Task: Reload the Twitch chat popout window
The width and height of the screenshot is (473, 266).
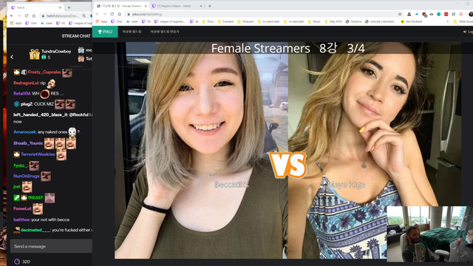Action: (27, 16)
